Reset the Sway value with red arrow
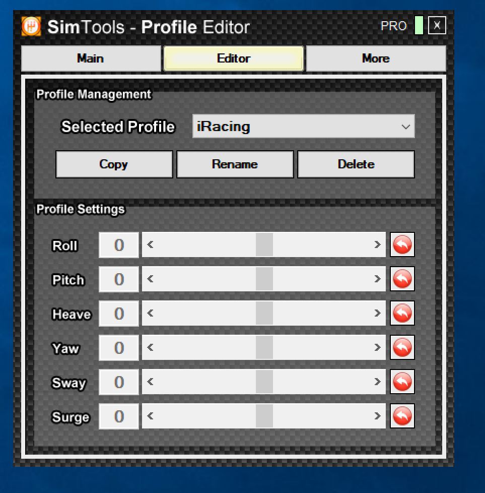485x493 pixels. tap(402, 382)
